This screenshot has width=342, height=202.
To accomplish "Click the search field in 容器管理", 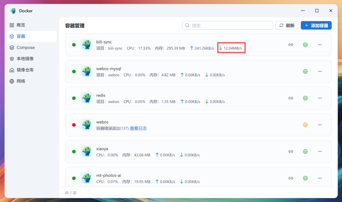I will [x=227, y=25].
